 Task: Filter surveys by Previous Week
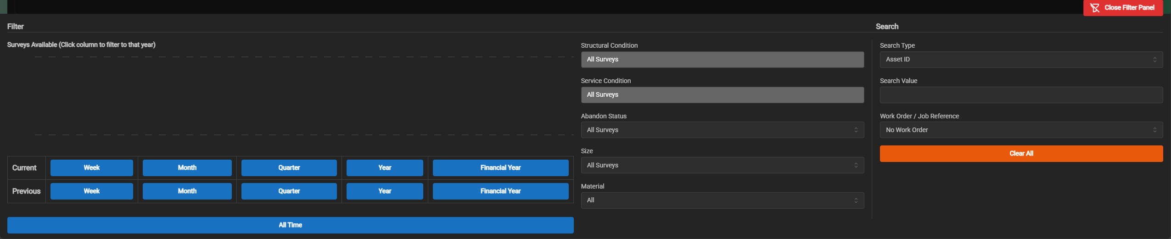click(x=91, y=191)
